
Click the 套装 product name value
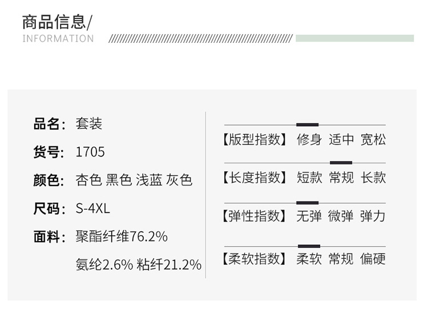(x=88, y=124)
